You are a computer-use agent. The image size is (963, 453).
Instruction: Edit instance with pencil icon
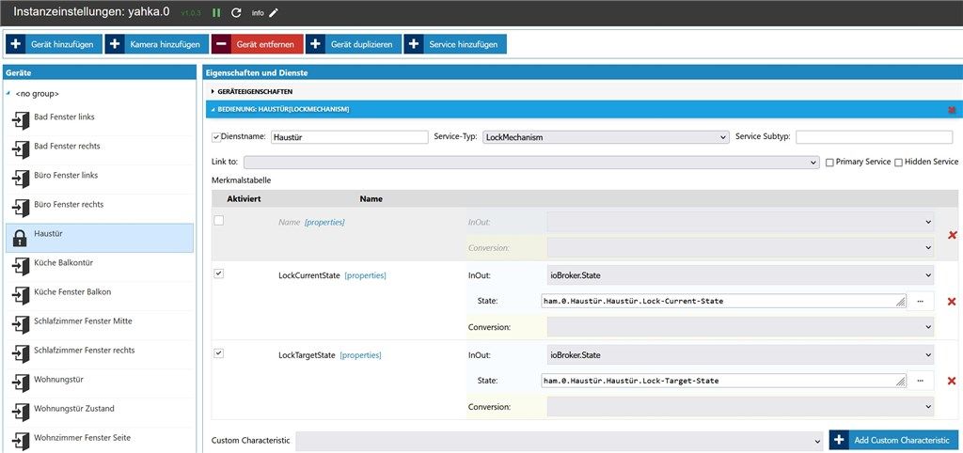click(x=274, y=12)
